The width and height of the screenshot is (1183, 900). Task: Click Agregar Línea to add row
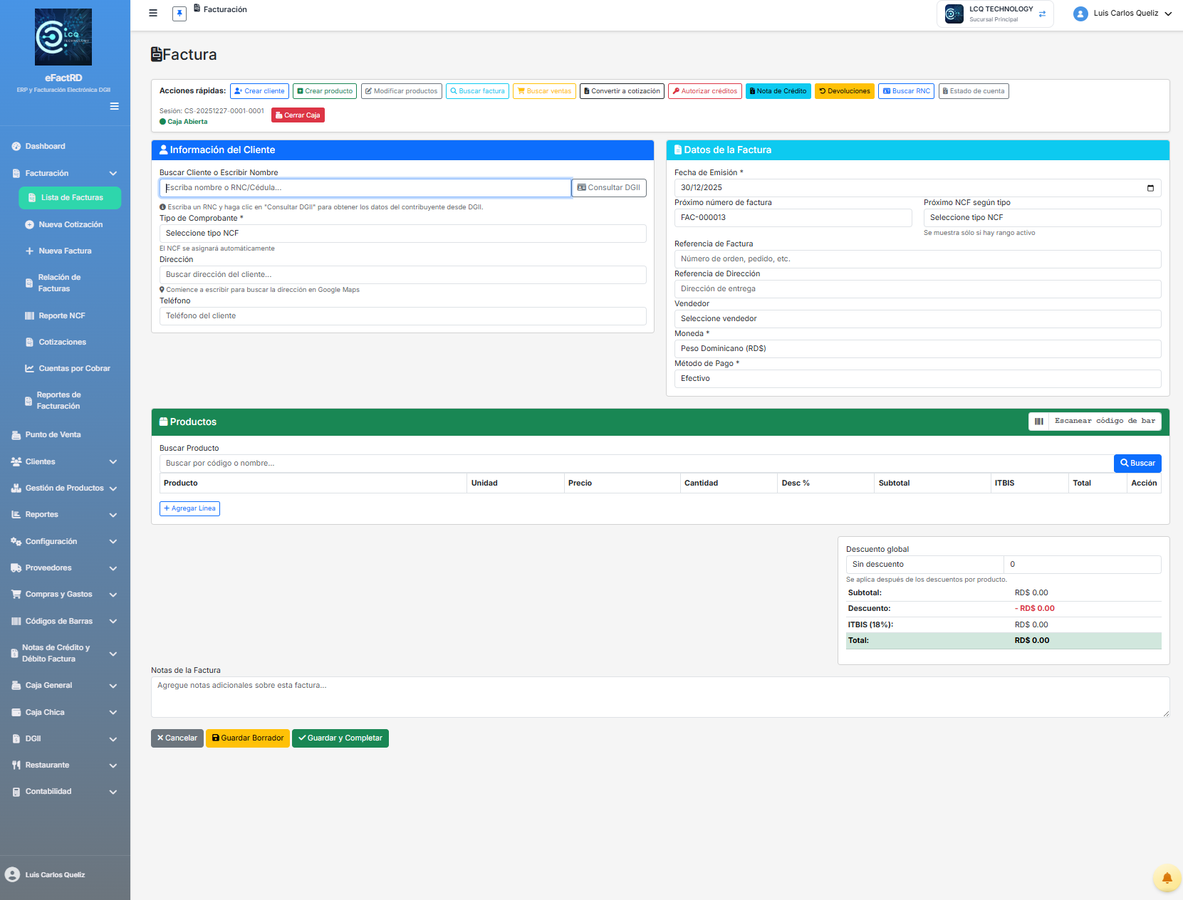click(x=189, y=508)
